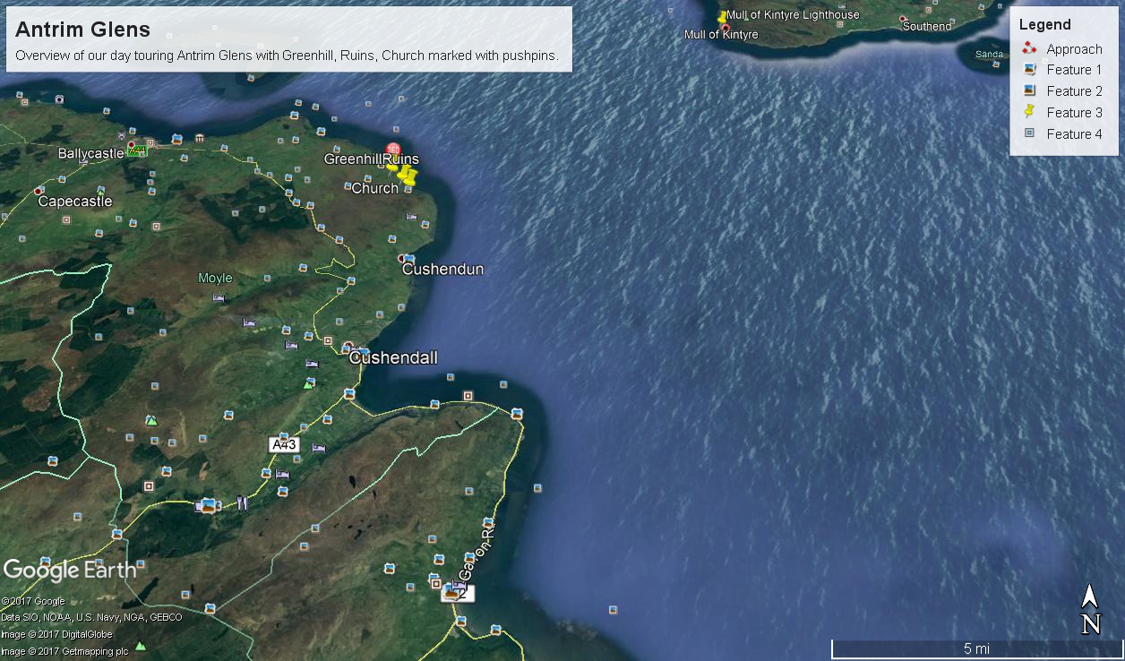
Task: Click the Ballycastle town label
Action: (90, 153)
